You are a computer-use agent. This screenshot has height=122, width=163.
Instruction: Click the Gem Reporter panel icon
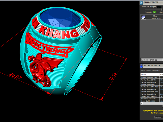[x=141, y=3]
